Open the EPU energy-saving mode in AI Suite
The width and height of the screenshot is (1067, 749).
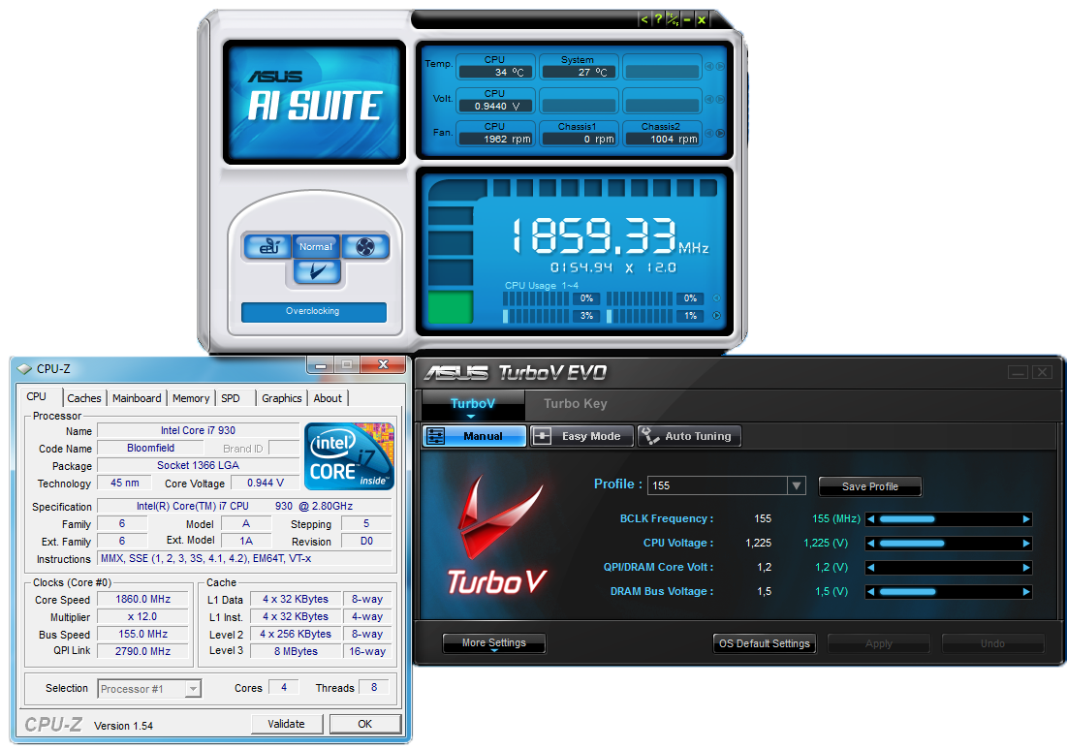click(268, 246)
